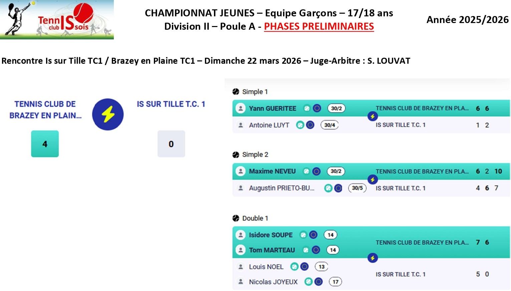This screenshot has width=511, height=291.
Task: Select the large blue IS SUR TILLE T.C. 1 heading
Action: click(171, 104)
